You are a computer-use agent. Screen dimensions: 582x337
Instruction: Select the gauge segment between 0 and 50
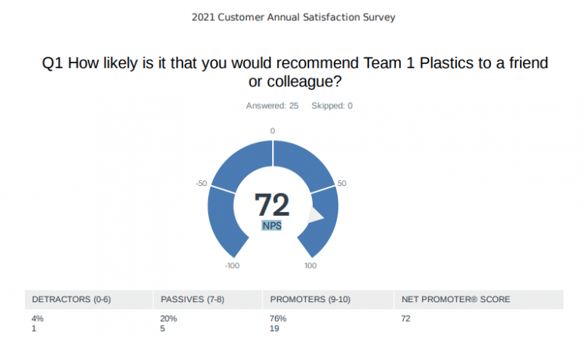[304, 164]
